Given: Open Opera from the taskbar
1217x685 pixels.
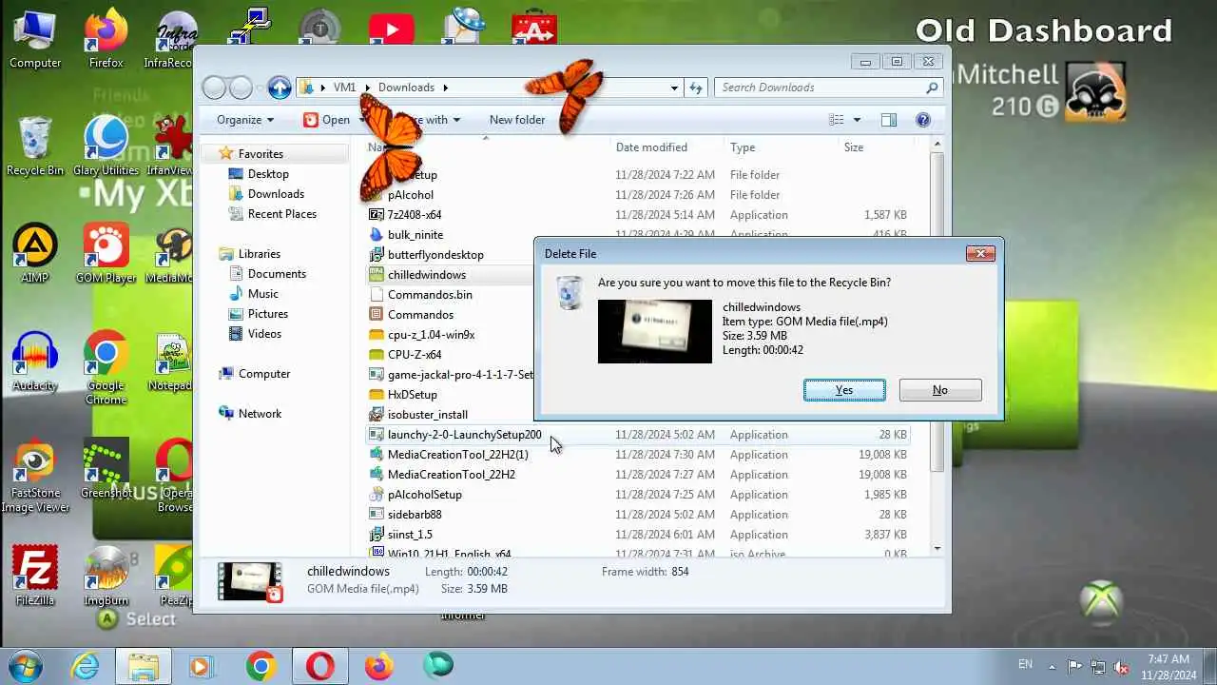Looking at the screenshot, I should pyautogui.click(x=319, y=666).
